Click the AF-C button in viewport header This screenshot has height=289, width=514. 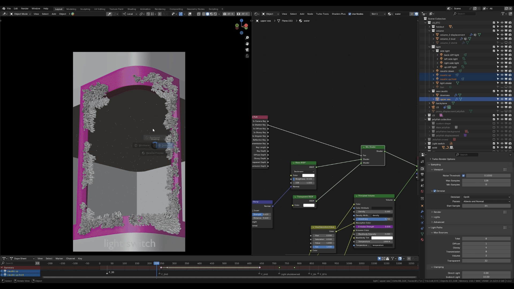[x=243, y=14]
